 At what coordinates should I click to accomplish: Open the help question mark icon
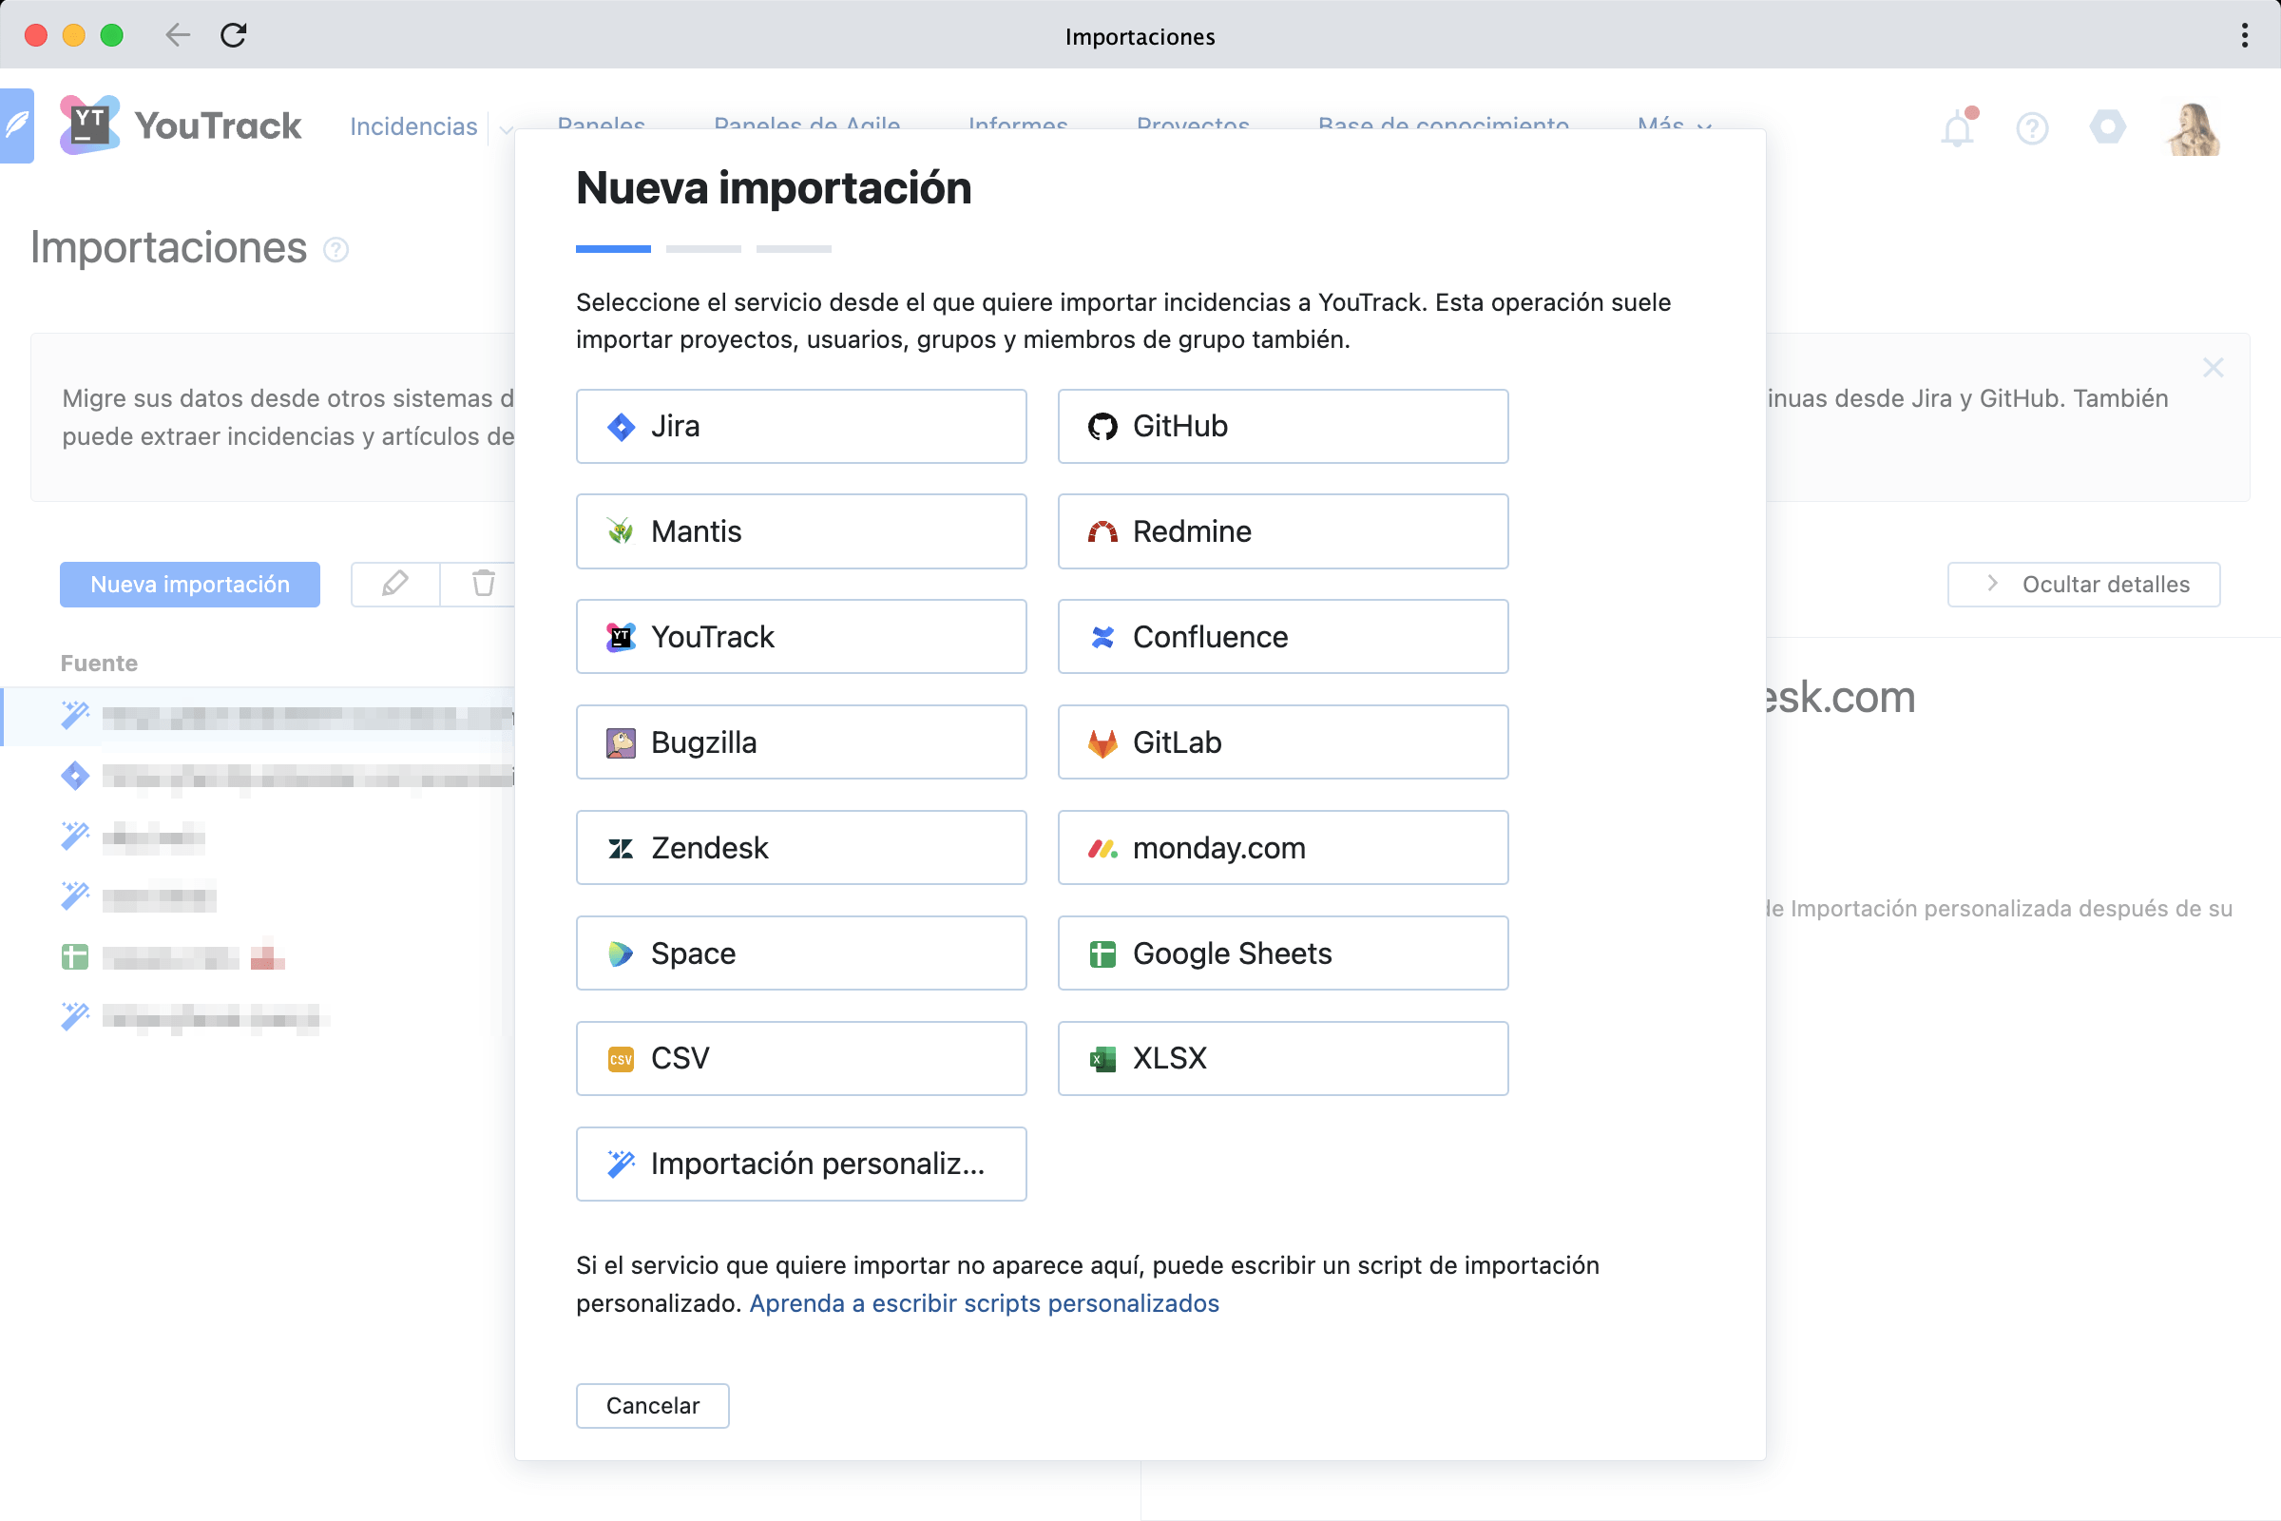pos(2032,128)
